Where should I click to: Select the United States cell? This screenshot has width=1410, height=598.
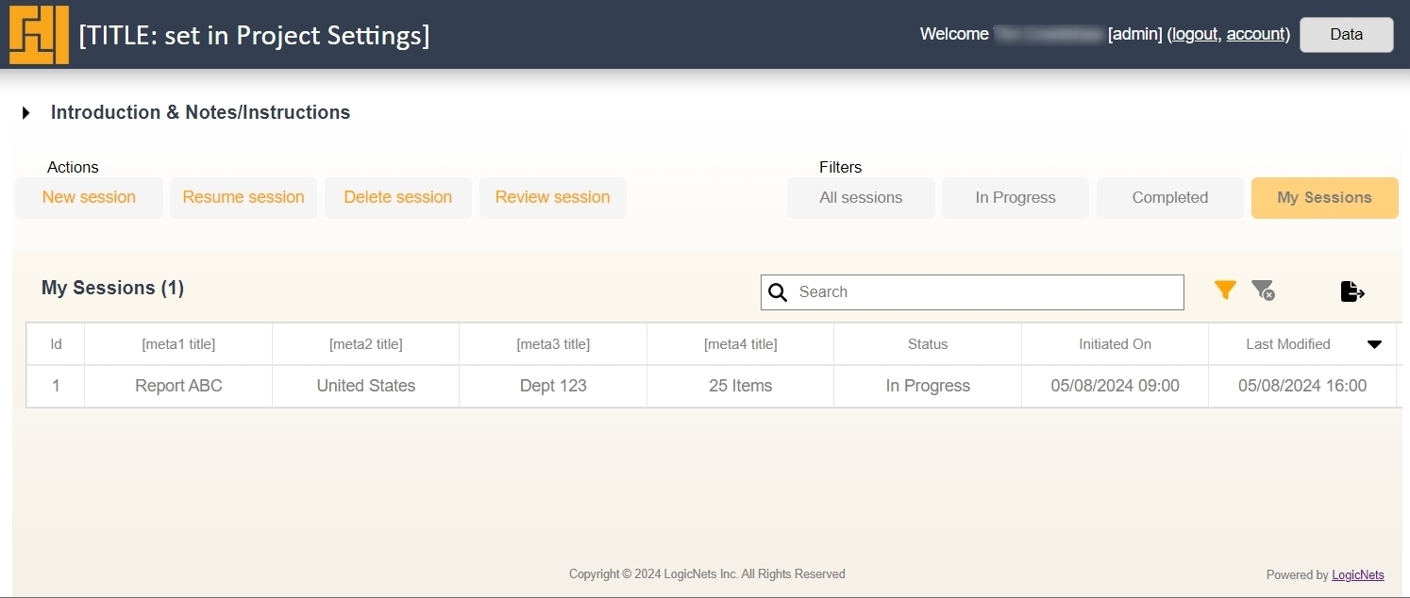pos(366,386)
